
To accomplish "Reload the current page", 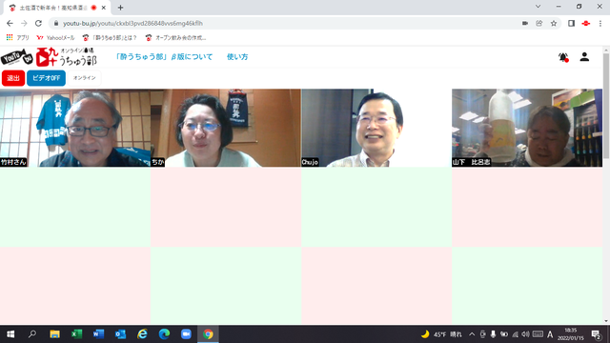I will click(38, 23).
